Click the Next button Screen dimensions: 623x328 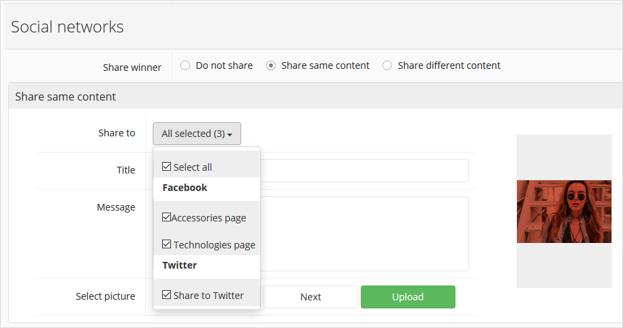click(x=311, y=297)
